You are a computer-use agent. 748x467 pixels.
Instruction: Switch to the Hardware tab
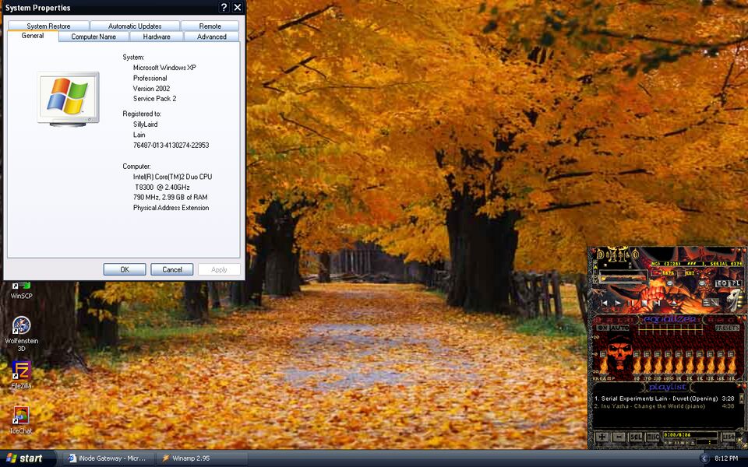coord(157,37)
